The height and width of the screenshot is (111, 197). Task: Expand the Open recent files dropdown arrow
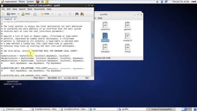[18, 14]
